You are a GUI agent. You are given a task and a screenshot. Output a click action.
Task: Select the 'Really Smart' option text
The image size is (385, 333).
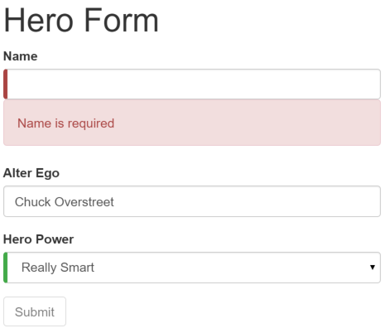(x=58, y=268)
